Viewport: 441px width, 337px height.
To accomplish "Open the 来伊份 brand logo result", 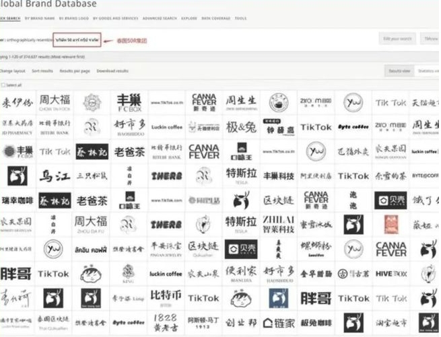I will pos(18,103).
